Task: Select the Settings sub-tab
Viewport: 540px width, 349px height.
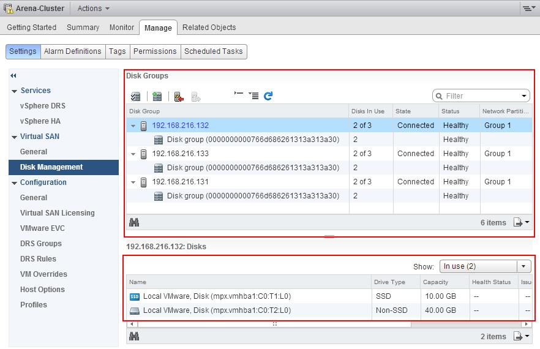Action: (x=23, y=51)
